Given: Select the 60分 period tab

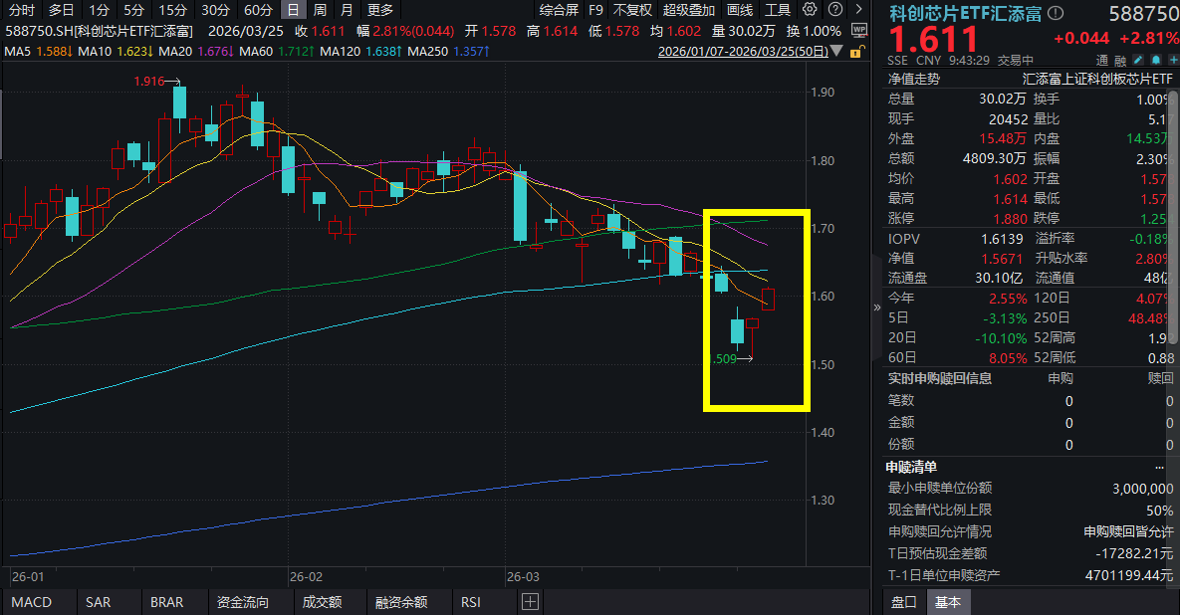Looking at the screenshot, I should (x=258, y=10).
